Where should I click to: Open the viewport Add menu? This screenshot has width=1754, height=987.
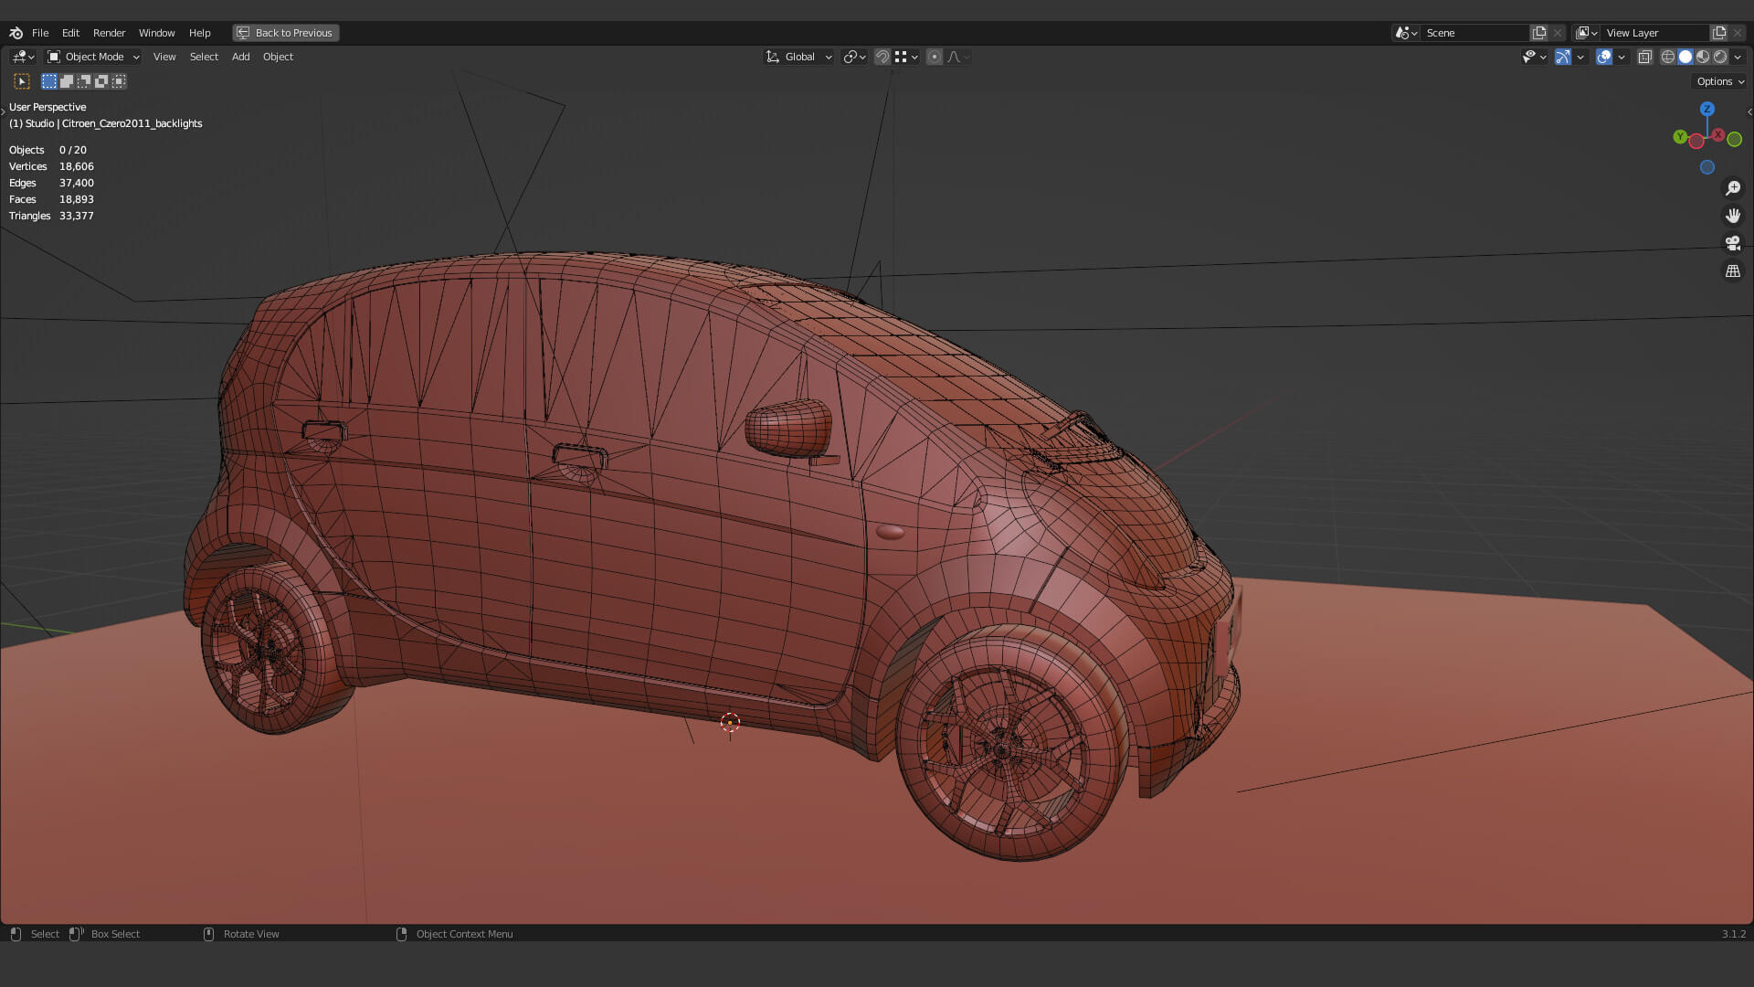pos(240,57)
